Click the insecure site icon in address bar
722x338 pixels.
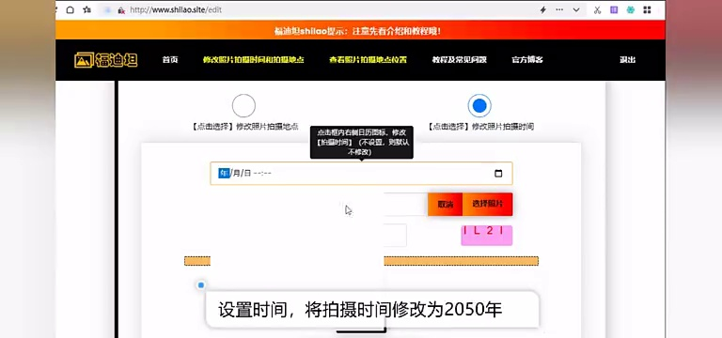121,10
